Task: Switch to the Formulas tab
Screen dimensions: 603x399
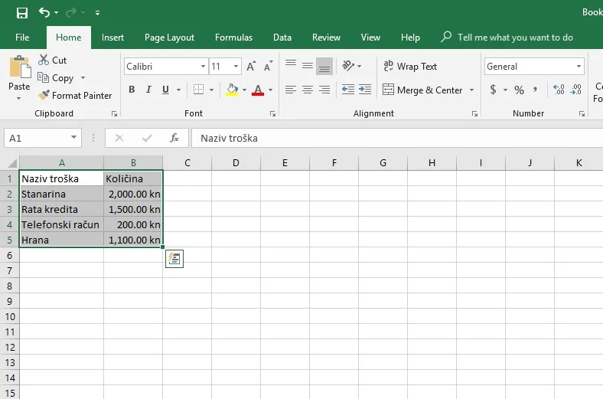Action: (x=234, y=38)
